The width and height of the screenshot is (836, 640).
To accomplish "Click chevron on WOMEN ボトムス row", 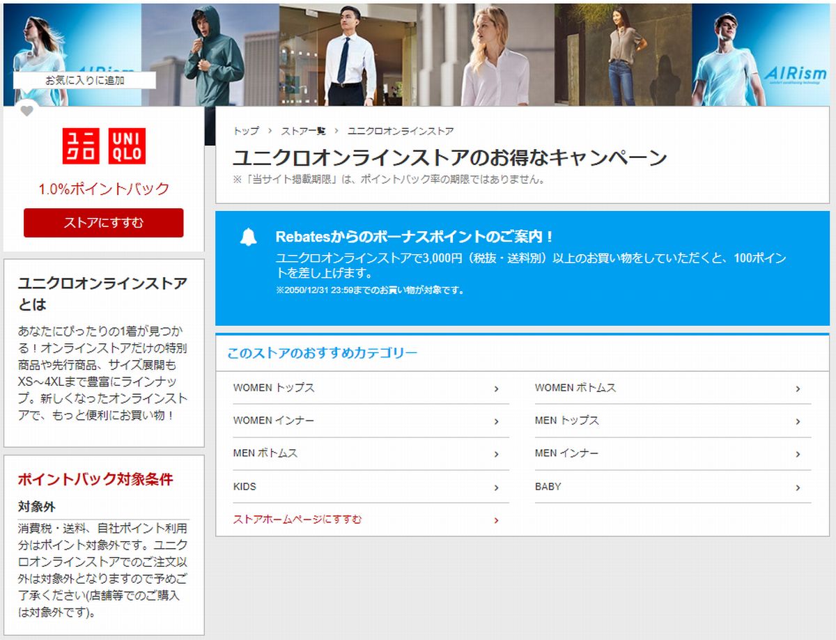I will click(798, 389).
